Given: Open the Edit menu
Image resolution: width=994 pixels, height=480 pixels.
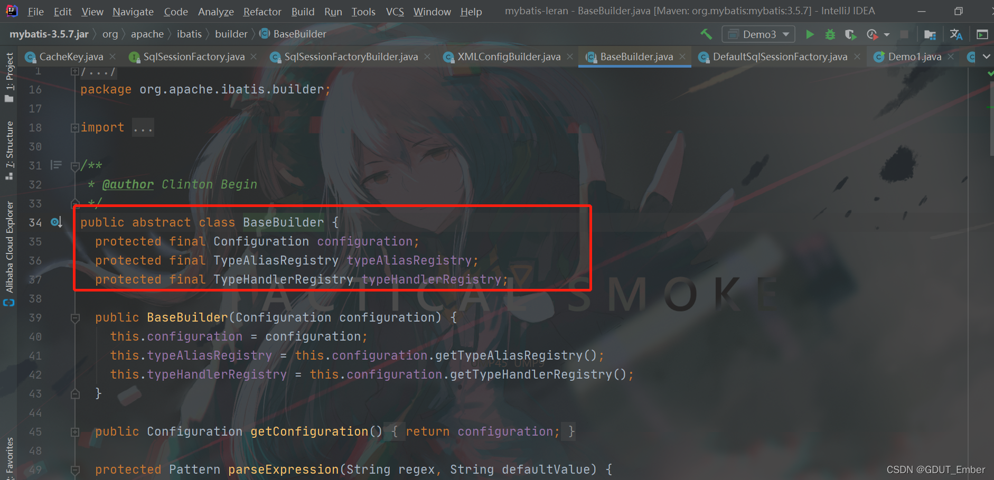Looking at the screenshot, I should pos(63,11).
